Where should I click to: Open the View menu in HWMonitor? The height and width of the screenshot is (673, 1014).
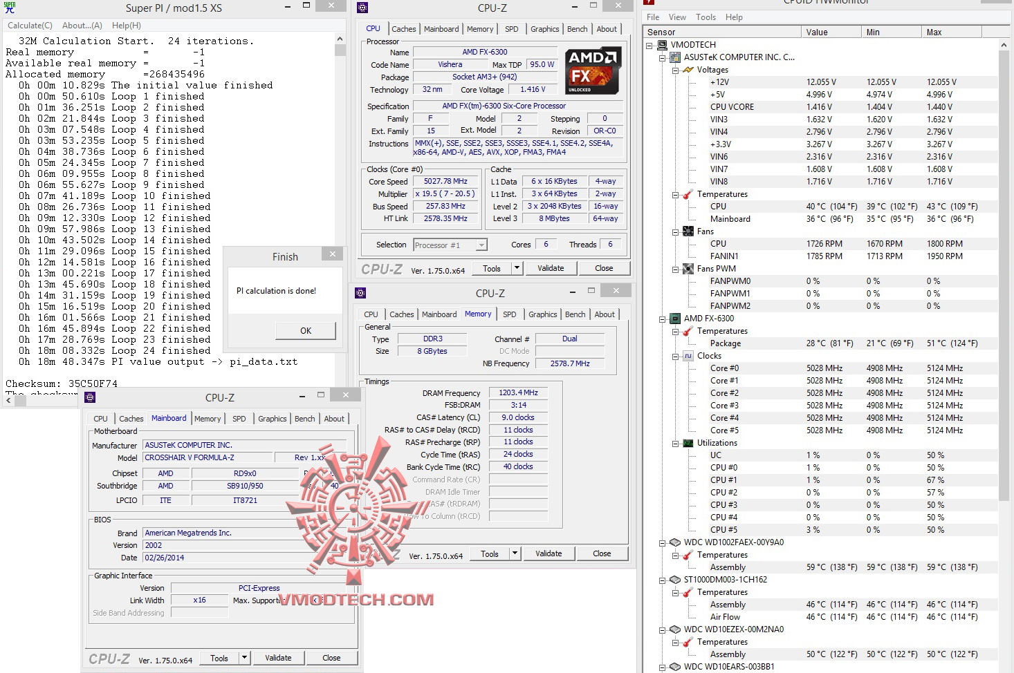pyautogui.click(x=678, y=17)
